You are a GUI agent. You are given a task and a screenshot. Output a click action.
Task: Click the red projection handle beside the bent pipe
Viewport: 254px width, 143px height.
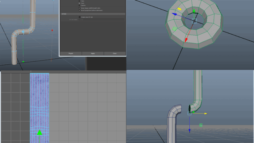click(x=52, y=30)
